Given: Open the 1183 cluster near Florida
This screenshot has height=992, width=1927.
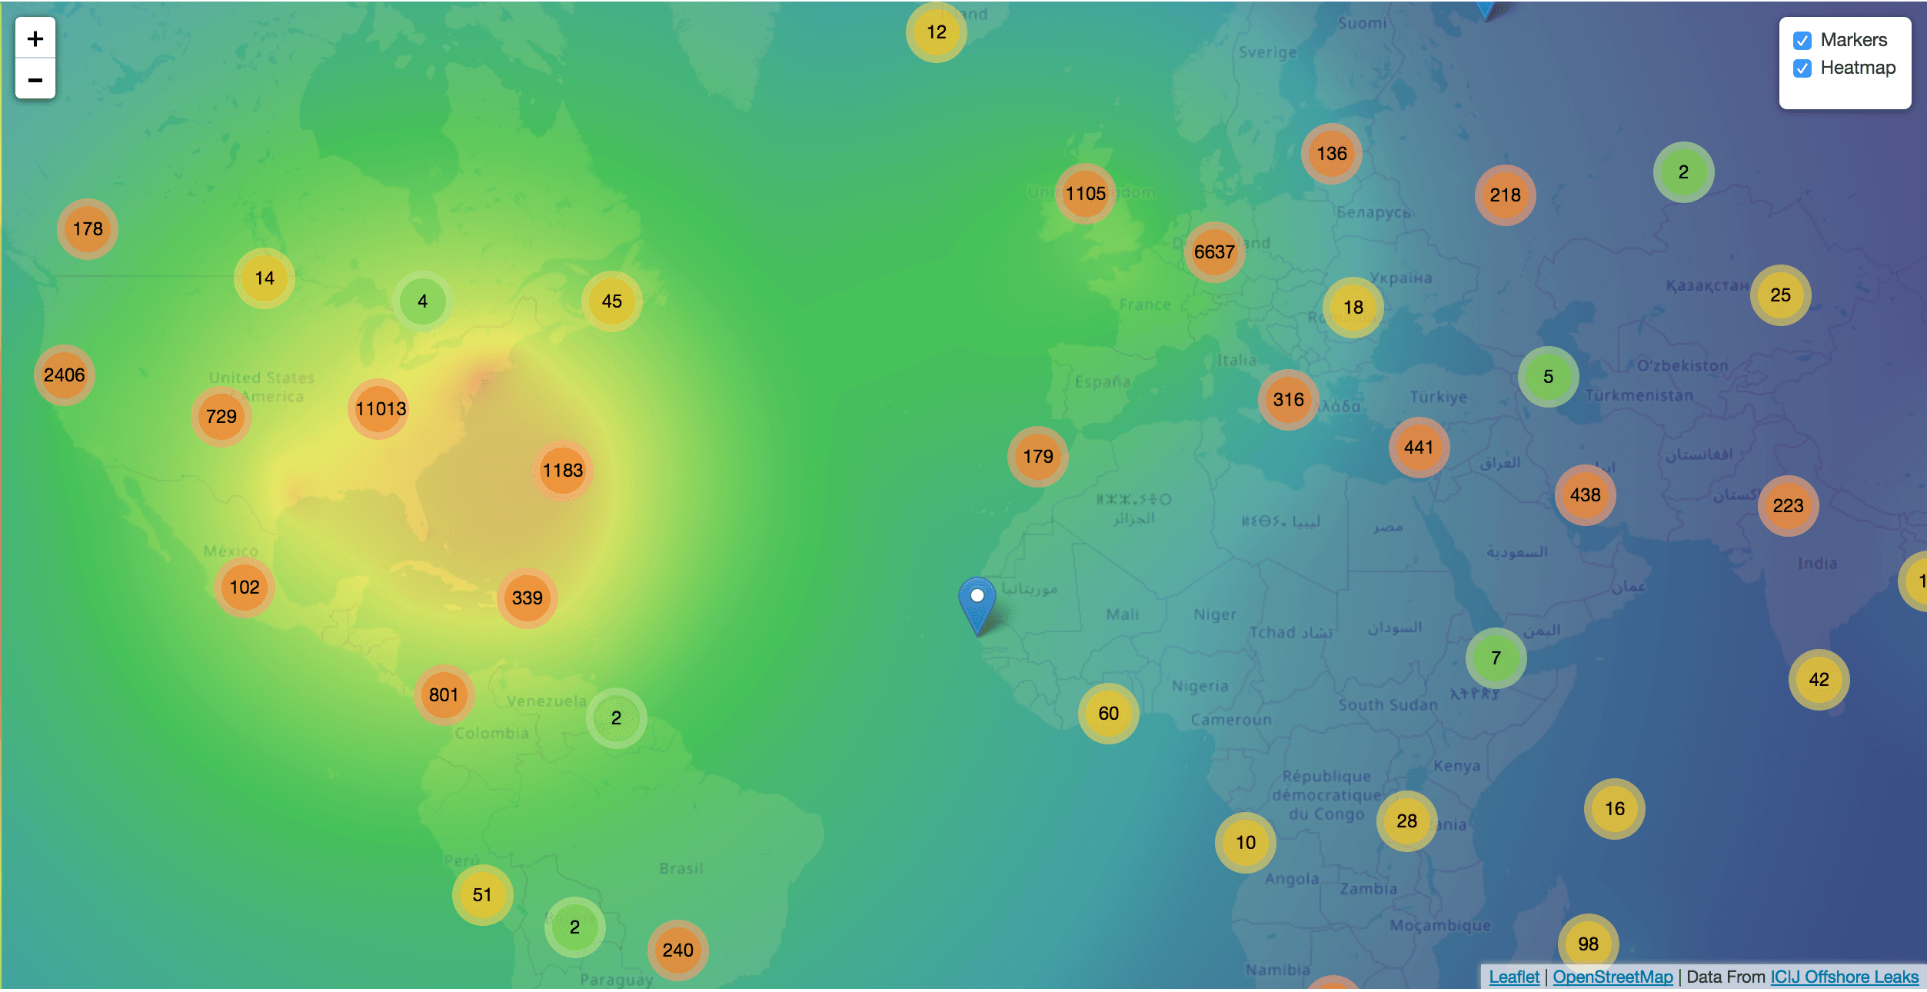Looking at the screenshot, I should (562, 470).
